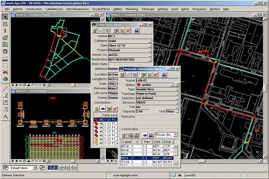
Task: Toggle view number 2 button
Action: [53, 168]
